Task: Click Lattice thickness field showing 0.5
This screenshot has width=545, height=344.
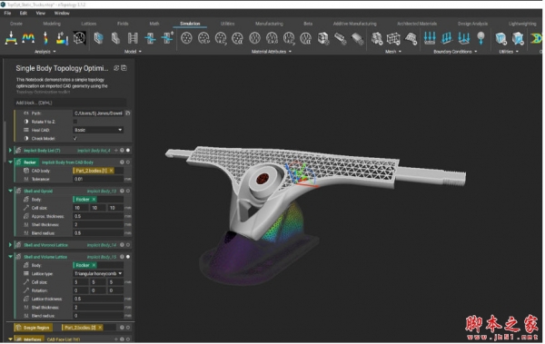Action: (x=98, y=299)
